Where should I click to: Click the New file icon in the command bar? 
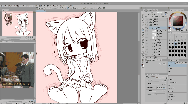click(37, 8)
